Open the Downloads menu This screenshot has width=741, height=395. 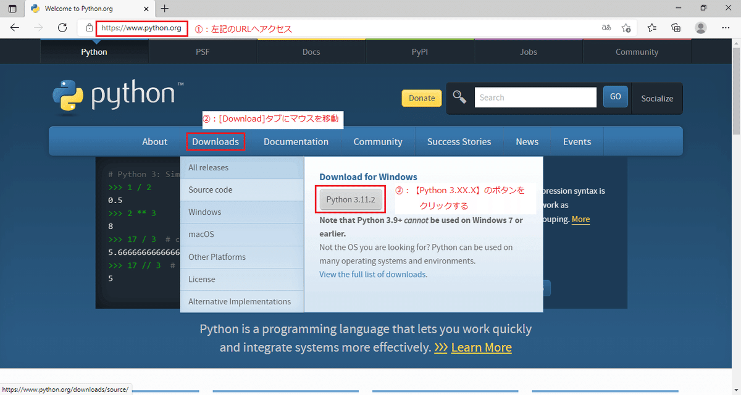click(x=216, y=141)
